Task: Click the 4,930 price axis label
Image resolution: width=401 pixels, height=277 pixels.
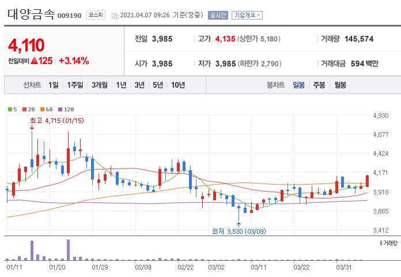Action: (x=381, y=115)
